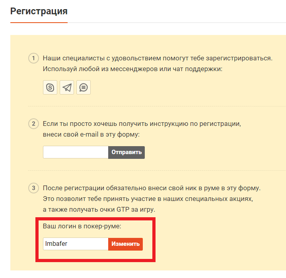286x278 pixels.
Task: Click the step 1 number circle
Action: click(x=33, y=58)
